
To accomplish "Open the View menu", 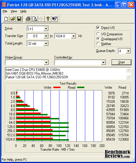I will pos(14,11).
